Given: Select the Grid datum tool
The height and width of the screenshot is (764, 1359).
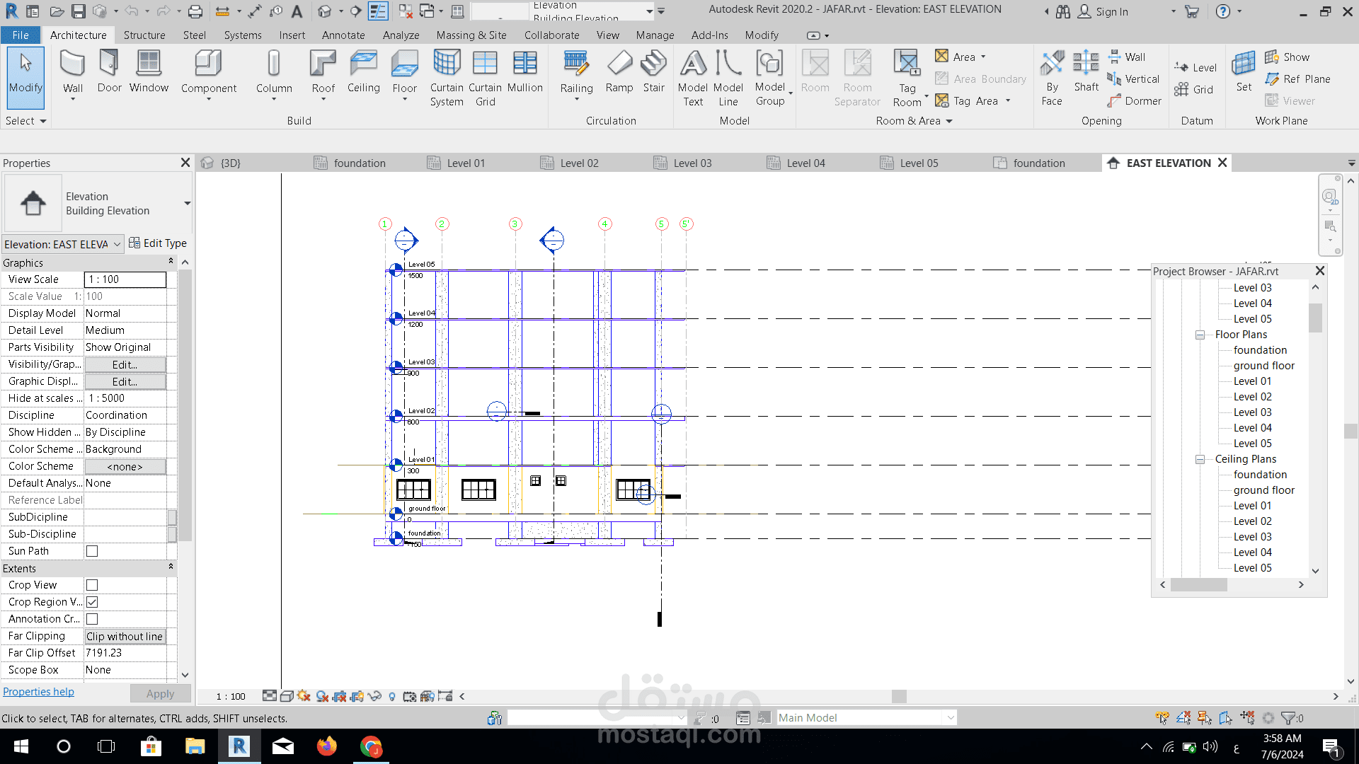Looking at the screenshot, I should coord(1193,89).
